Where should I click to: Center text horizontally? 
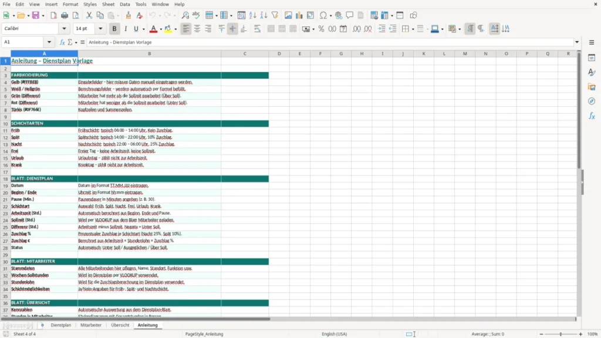(x=197, y=29)
